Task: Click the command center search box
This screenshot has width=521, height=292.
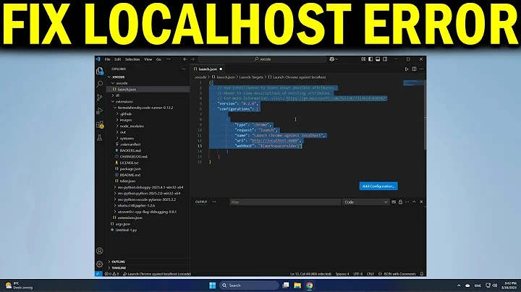Action: click(x=262, y=59)
